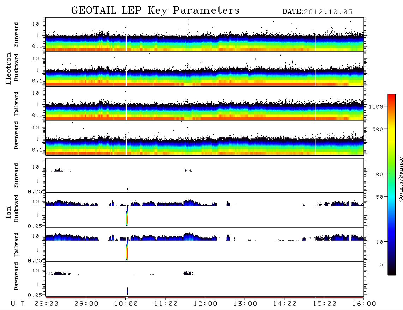Click the 08:00 time axis label
This screenshot has height=310, width=403.
[x=46, y=304]
